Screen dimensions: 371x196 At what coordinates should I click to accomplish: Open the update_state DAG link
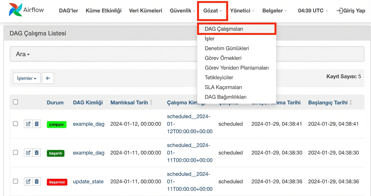click(88, 181)
